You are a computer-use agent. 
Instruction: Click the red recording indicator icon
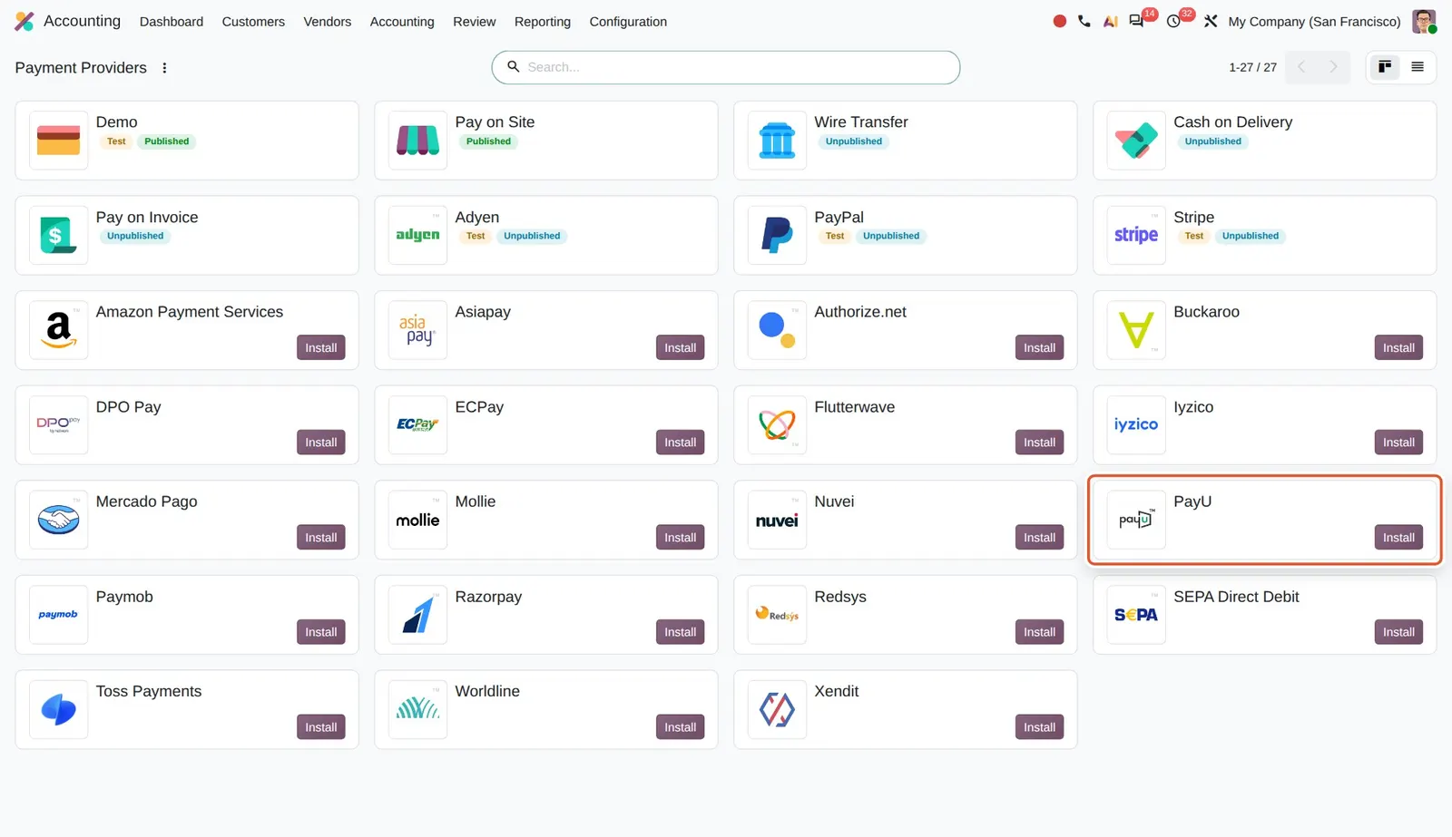click(x=1059, y=21)
